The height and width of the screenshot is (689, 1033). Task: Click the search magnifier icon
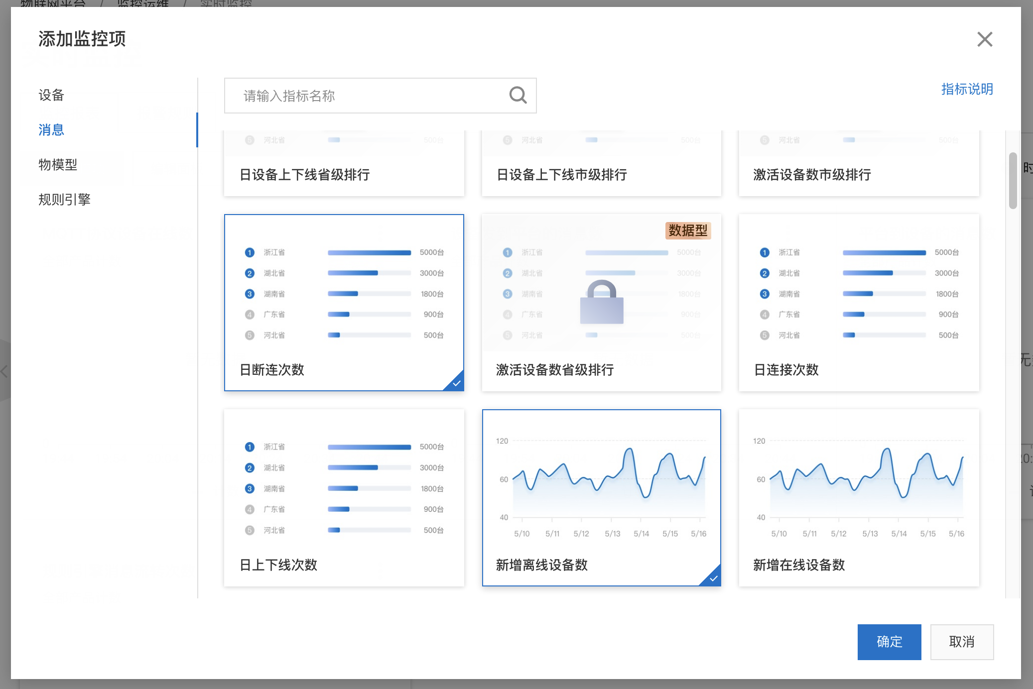[518, 95]
